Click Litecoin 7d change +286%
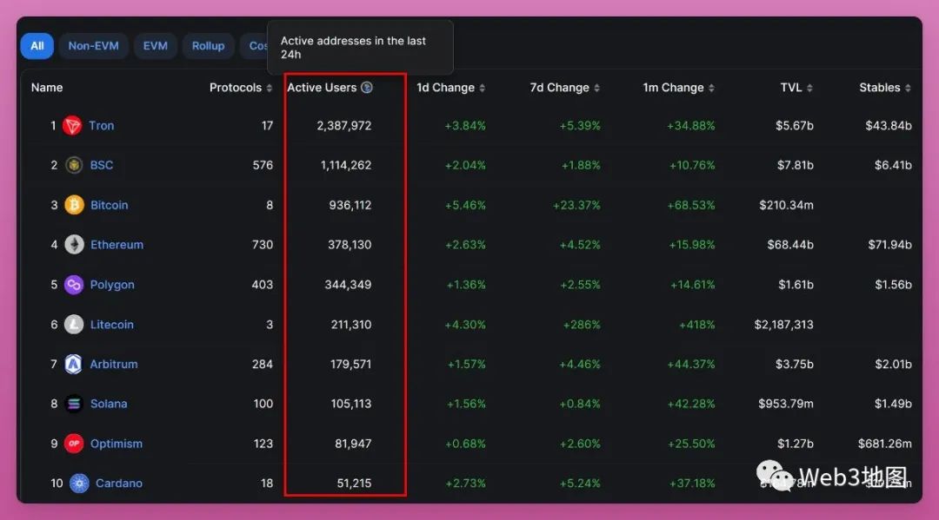This screenshot has width=939, height=520. pos(582,325)
